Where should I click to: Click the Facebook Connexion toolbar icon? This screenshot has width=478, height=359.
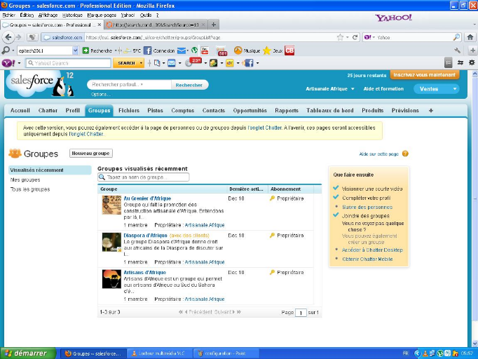pos(148,50)
